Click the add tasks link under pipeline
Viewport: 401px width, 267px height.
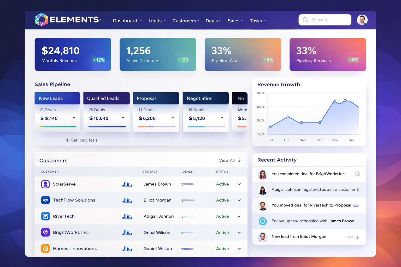coord(81,140)
